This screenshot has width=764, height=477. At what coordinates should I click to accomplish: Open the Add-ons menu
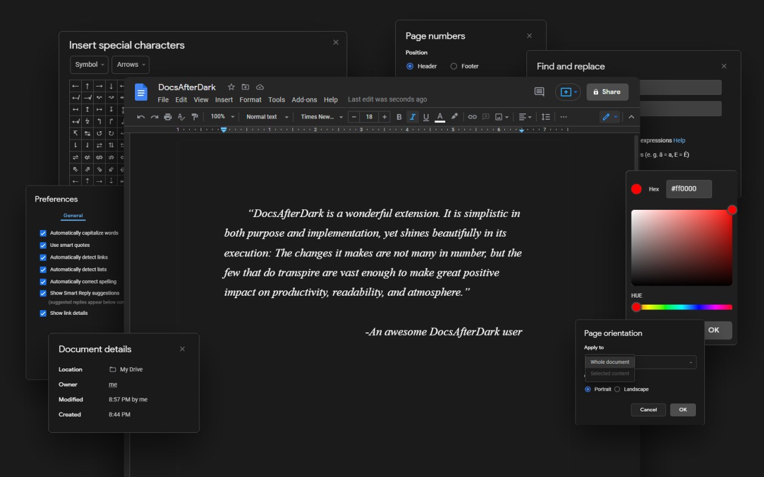pos(304,100)
